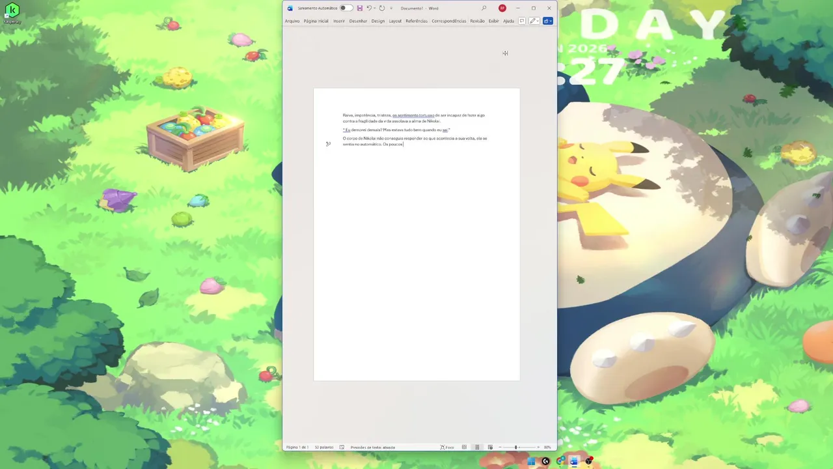Switch to the Referências tab
Image resolution: width=833 pixels, height=469 pixels.
click(416, 21)
